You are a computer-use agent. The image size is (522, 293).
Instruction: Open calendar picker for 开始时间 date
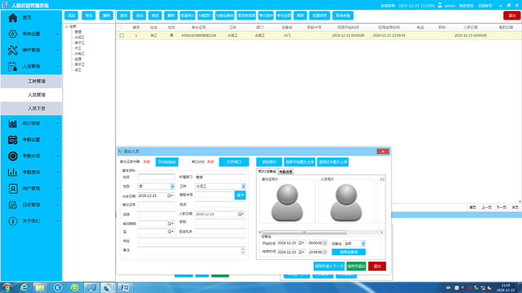click(301, 243)
